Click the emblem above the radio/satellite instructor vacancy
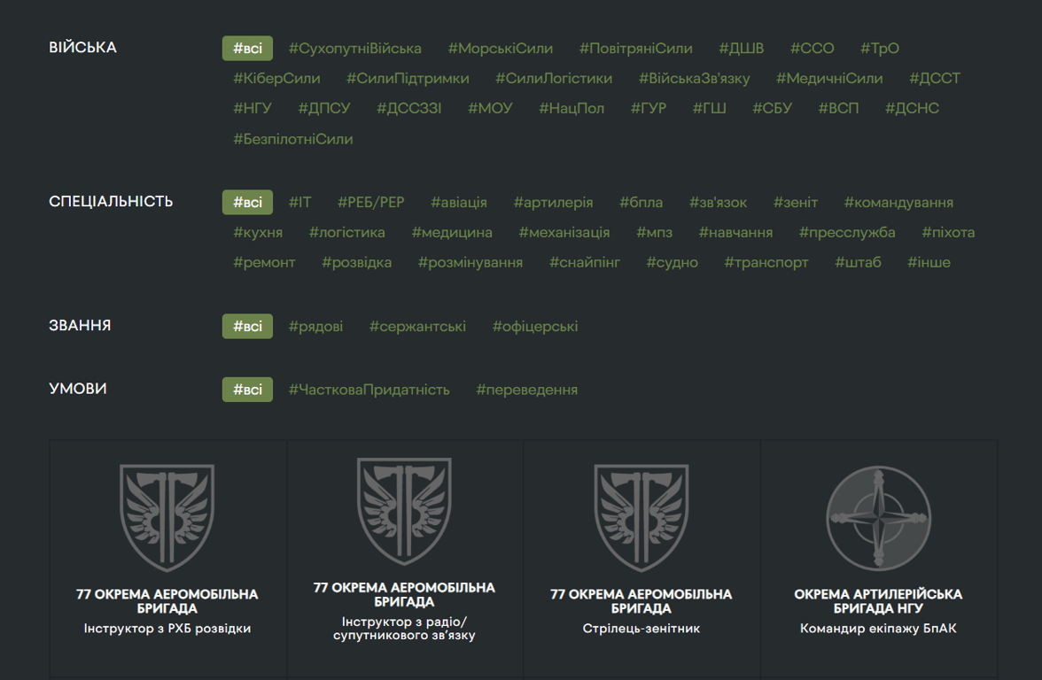This screenshot has height=680, width=1042. 404,511
